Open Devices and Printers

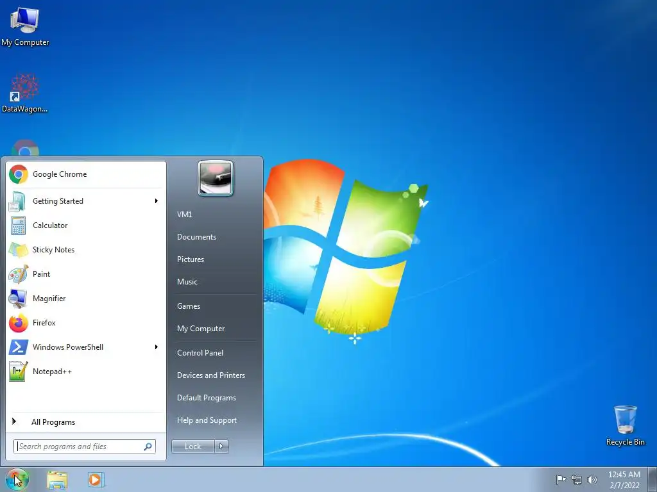coord(211,375)
